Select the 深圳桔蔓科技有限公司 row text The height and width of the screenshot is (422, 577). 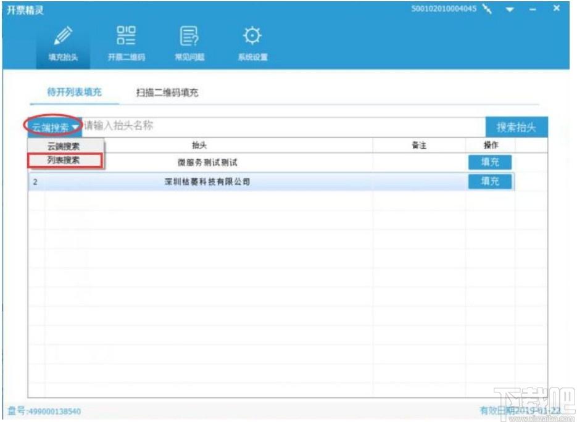207,181
